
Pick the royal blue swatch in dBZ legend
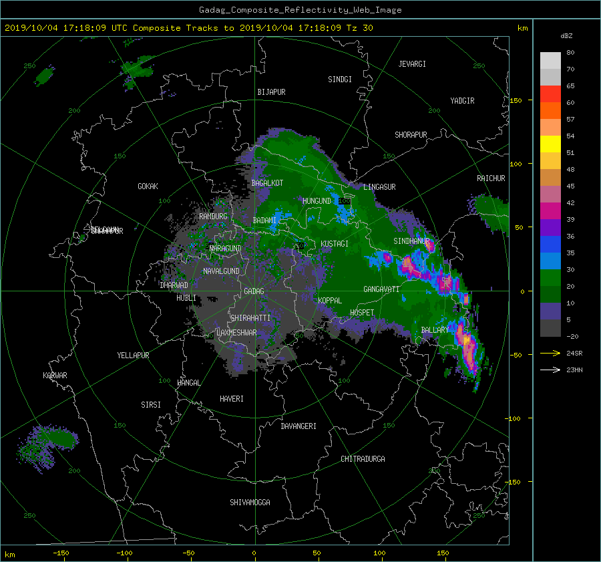(550, 245)
